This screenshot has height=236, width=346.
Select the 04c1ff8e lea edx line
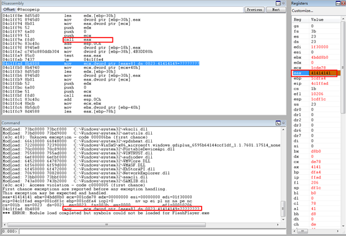click(x=59, y=16)
